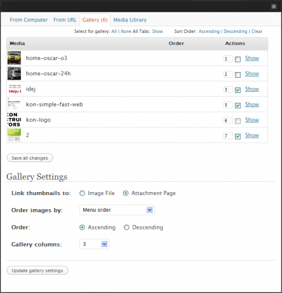Choose Descending order radio button
The height and width of the screenshot is (293, 282).
point(126,228)
